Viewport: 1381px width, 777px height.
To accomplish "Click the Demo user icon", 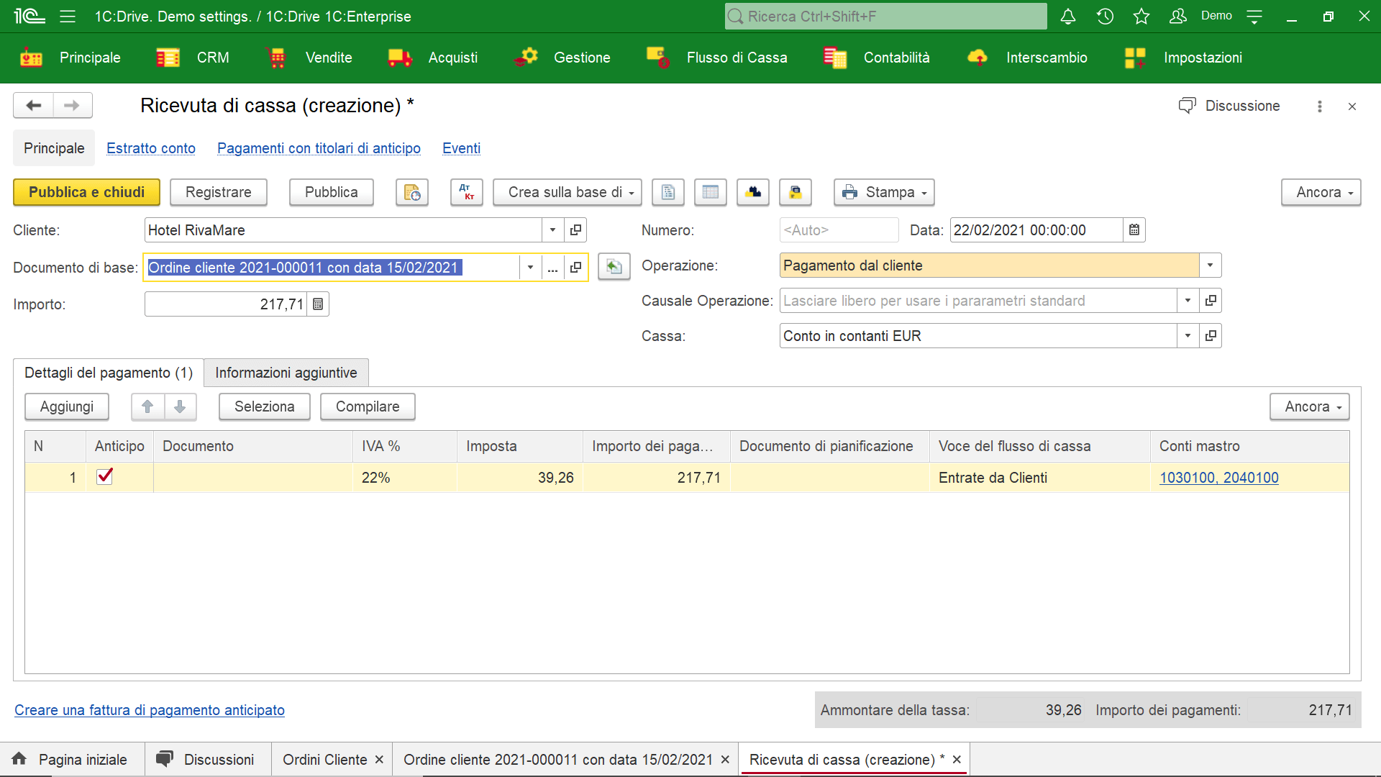I will [1177, 17].
